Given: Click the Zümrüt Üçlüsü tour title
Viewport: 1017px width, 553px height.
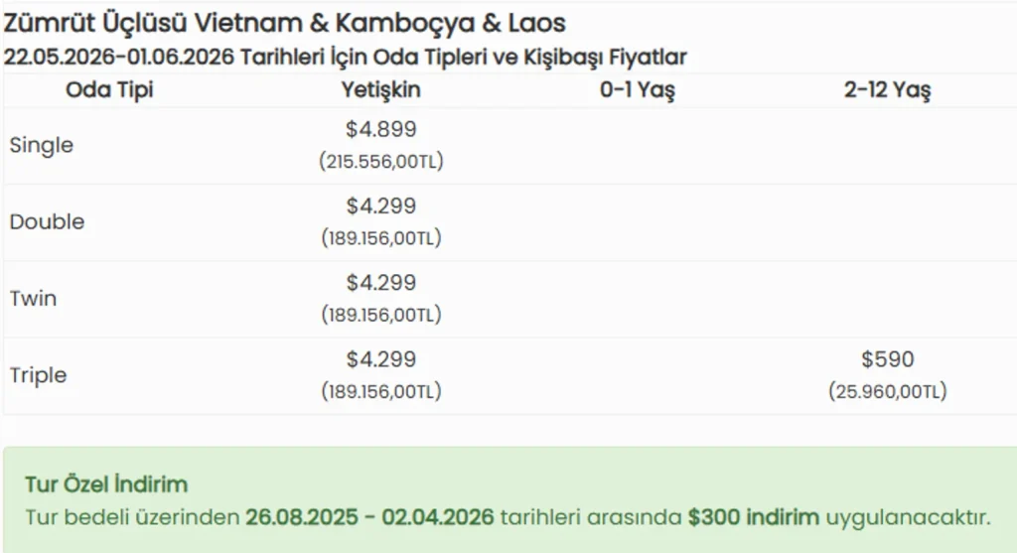Looking at the screenshot, I should [x=285, y=22].
